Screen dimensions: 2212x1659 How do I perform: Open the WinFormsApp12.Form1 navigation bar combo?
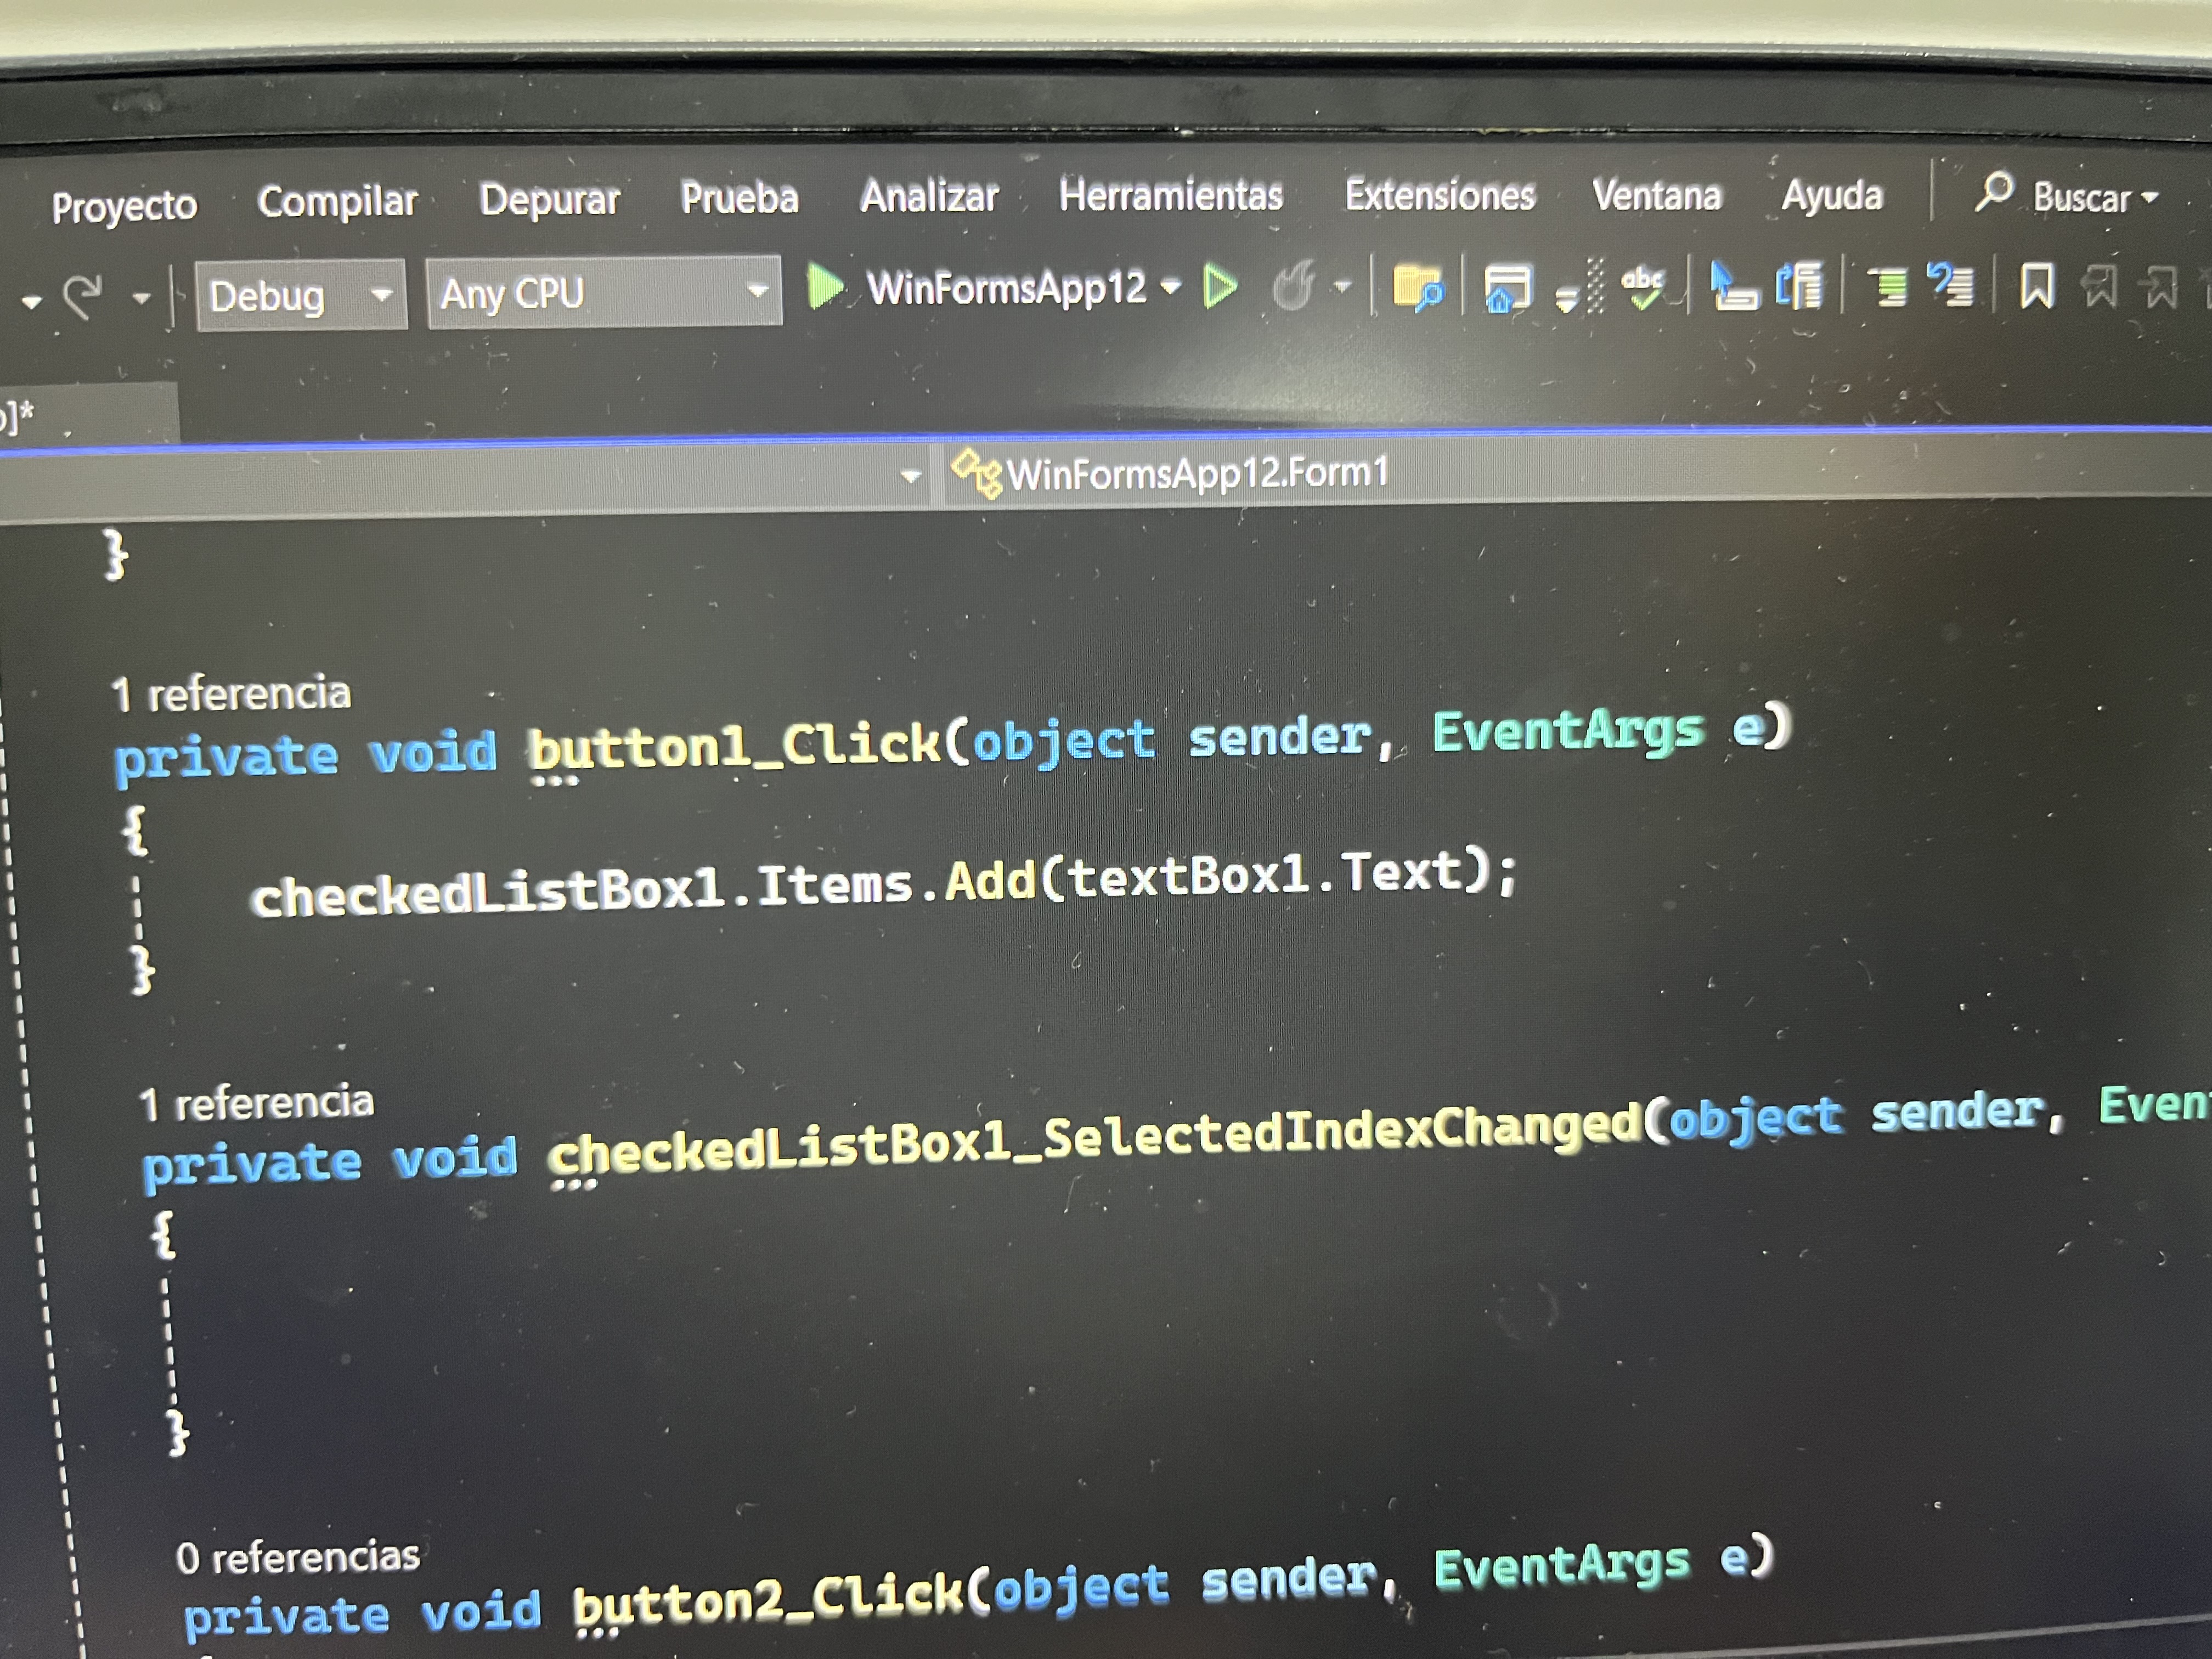(x=1196, y=473)
